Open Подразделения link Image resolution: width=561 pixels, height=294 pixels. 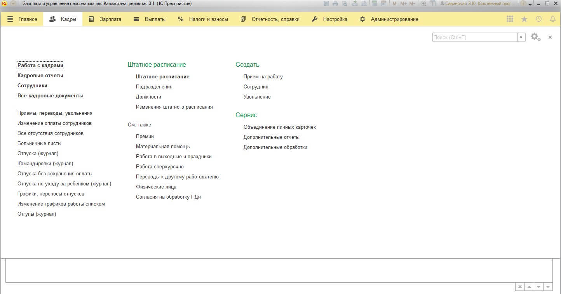[x=154, y=87]
